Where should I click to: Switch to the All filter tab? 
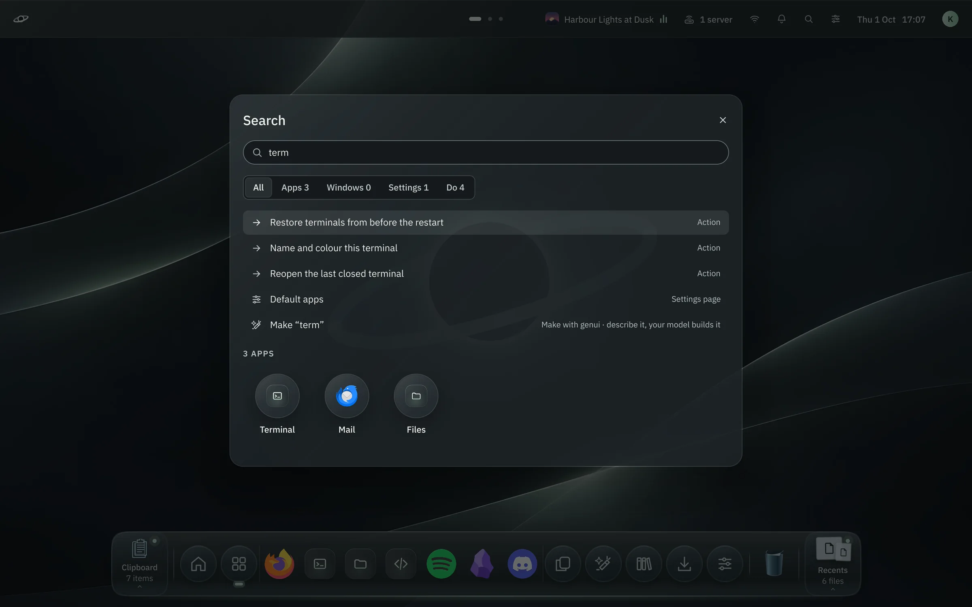(258, 187)
